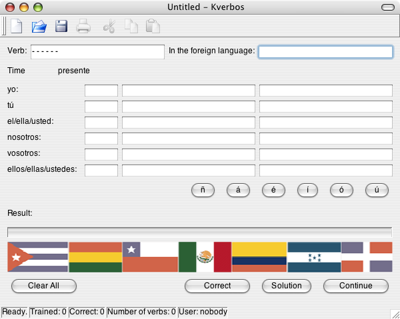The image size is (400, 319).
Task: Click the small input box beside yo:
Action: click(x=101, y=91)
